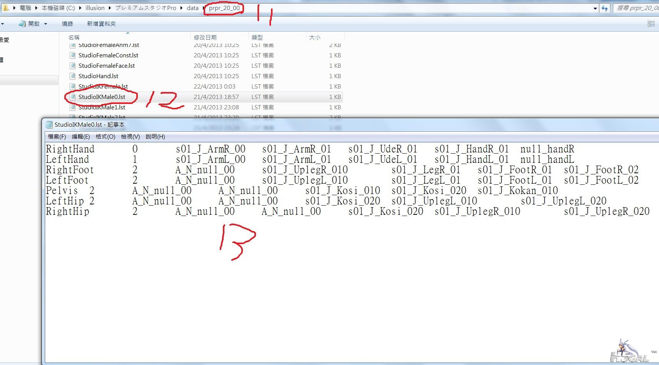The image size is (659, 365).
Task: Click the 新增資料夾 button
Action: (101, 24)
